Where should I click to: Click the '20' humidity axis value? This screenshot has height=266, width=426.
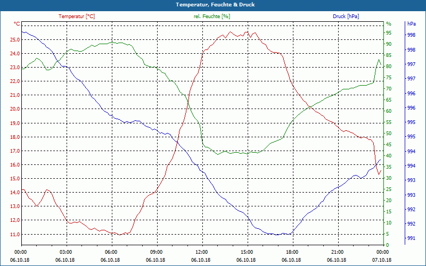coord(389,200)
